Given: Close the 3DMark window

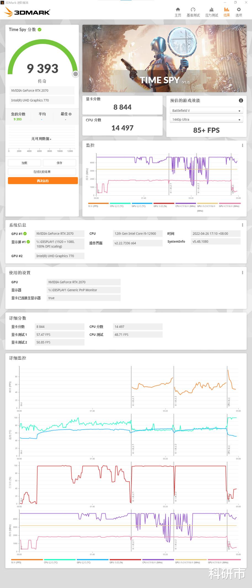Looking at the screenshot, I should pyautogui.click(x=246, y=2).
